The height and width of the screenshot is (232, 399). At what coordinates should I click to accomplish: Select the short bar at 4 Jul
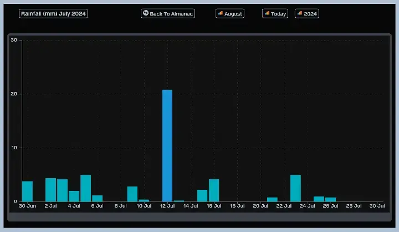click(x=74, y=196)
